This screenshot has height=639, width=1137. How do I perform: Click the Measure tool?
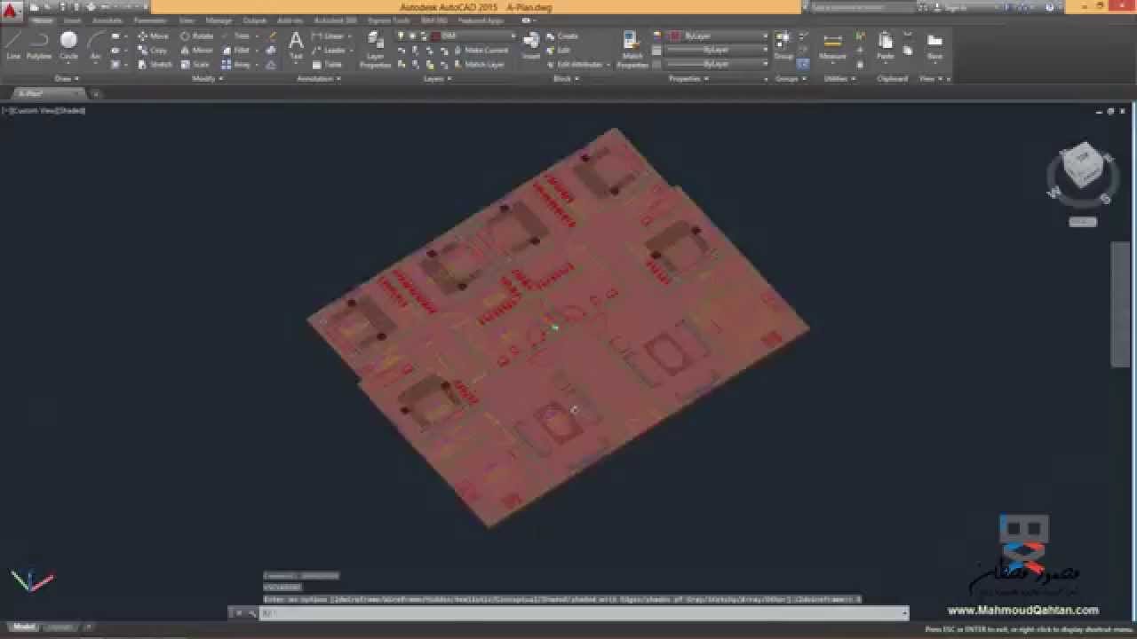pos(832,46)
